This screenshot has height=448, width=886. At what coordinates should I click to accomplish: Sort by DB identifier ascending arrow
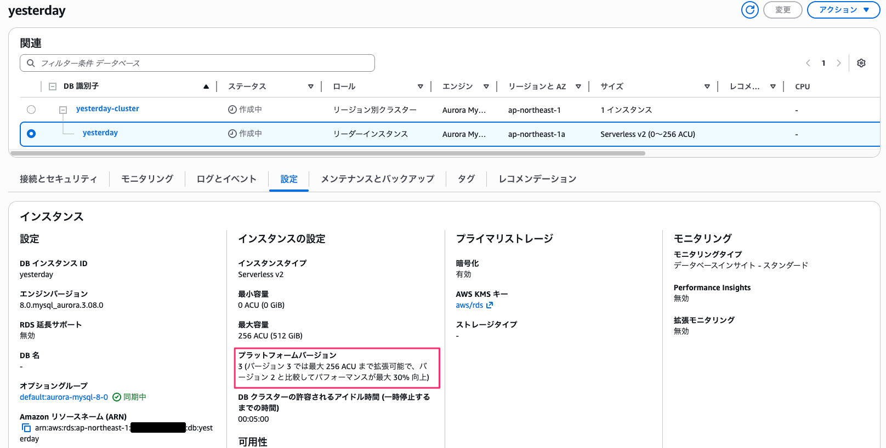(206, 87)
